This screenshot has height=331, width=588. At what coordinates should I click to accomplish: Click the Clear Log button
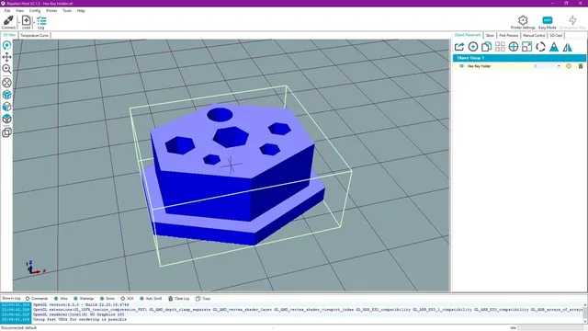(178, 298)
